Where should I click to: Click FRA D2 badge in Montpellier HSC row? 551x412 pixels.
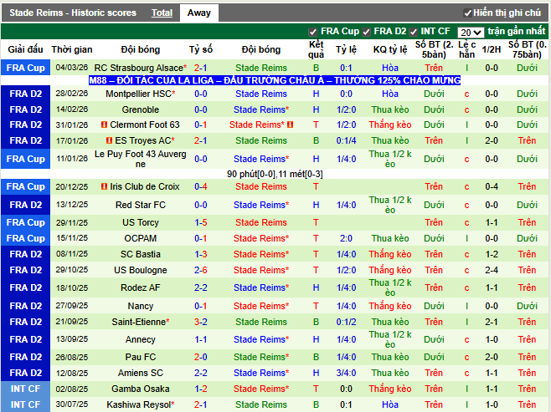25,94
